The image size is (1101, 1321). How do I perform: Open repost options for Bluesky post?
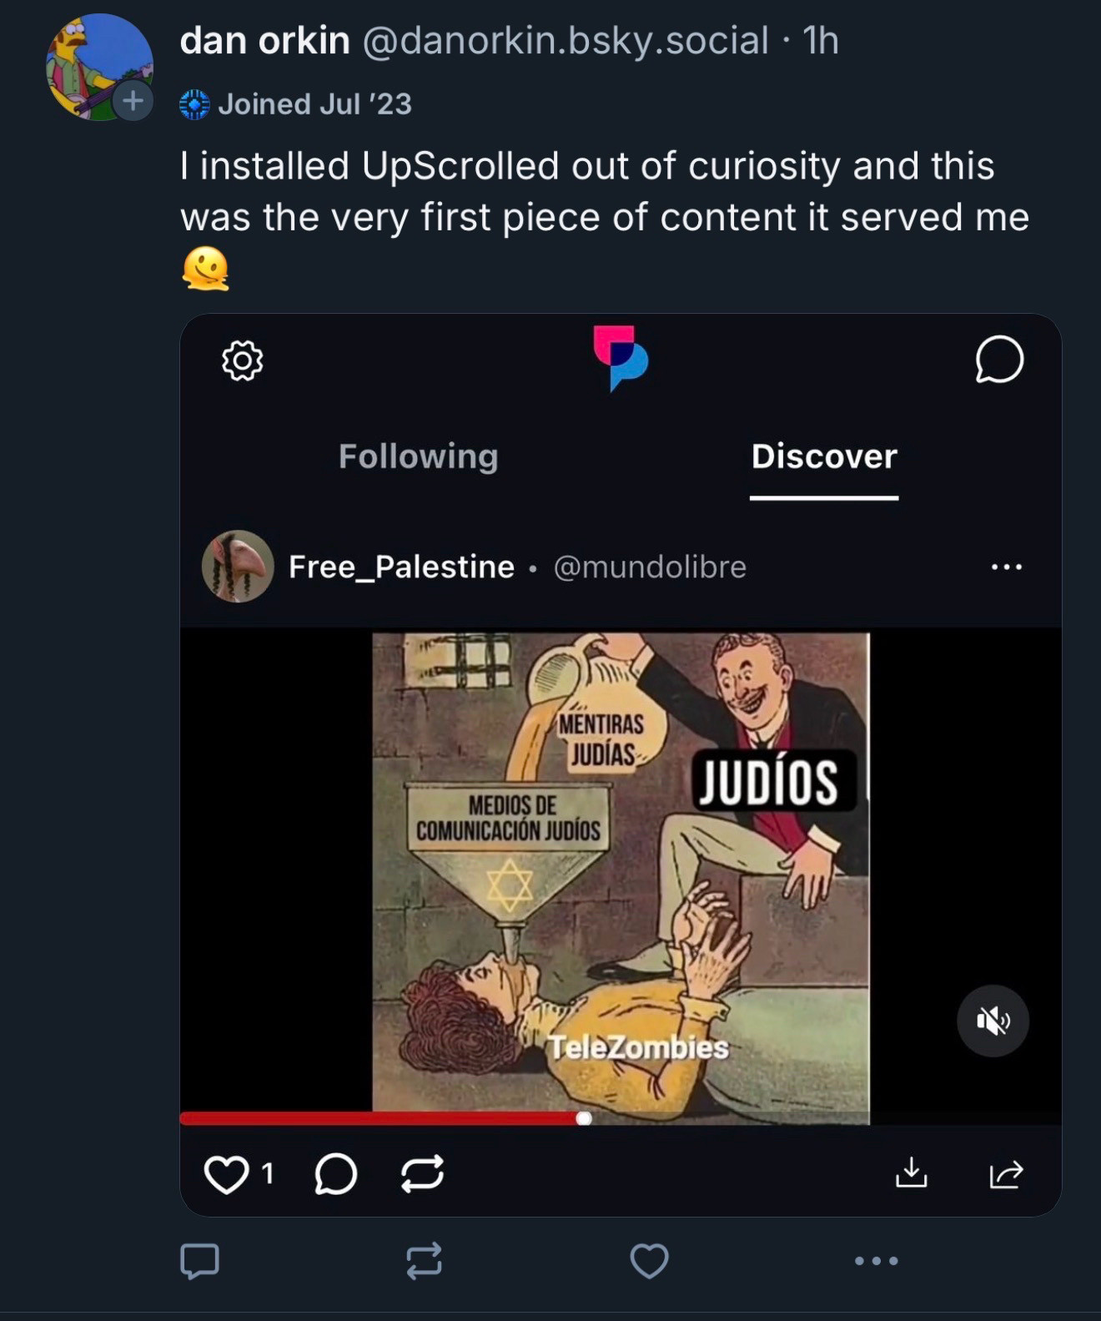(424, 1260)
